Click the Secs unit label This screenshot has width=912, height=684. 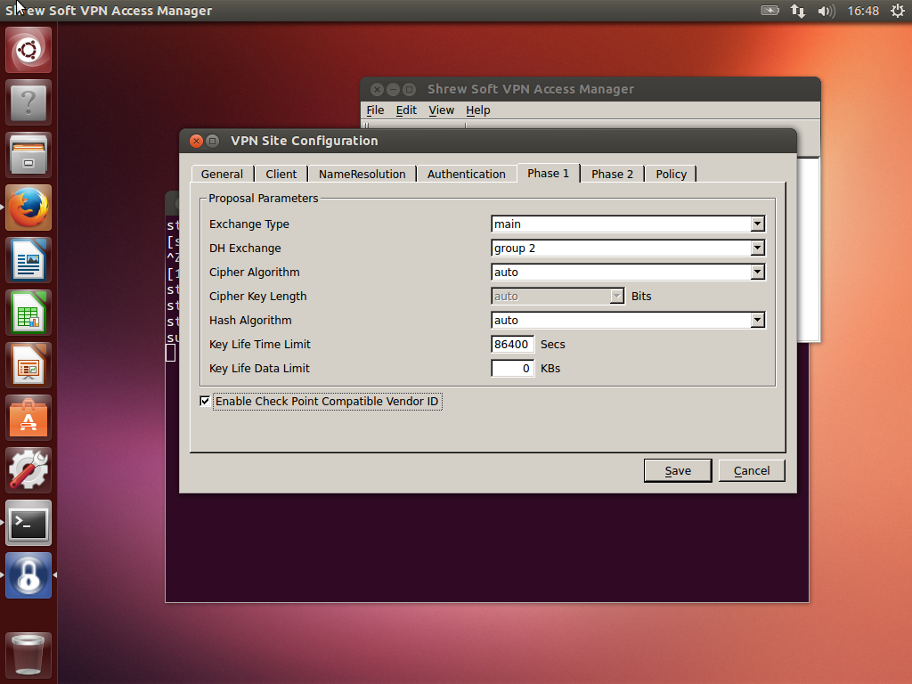[x=552, y=344]
